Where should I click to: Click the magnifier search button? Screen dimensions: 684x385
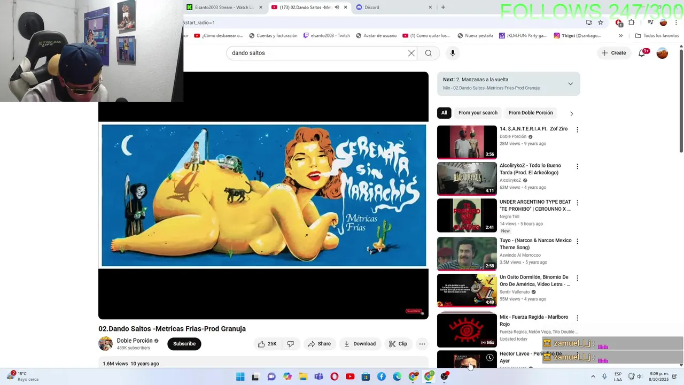[x=429, y=53]
